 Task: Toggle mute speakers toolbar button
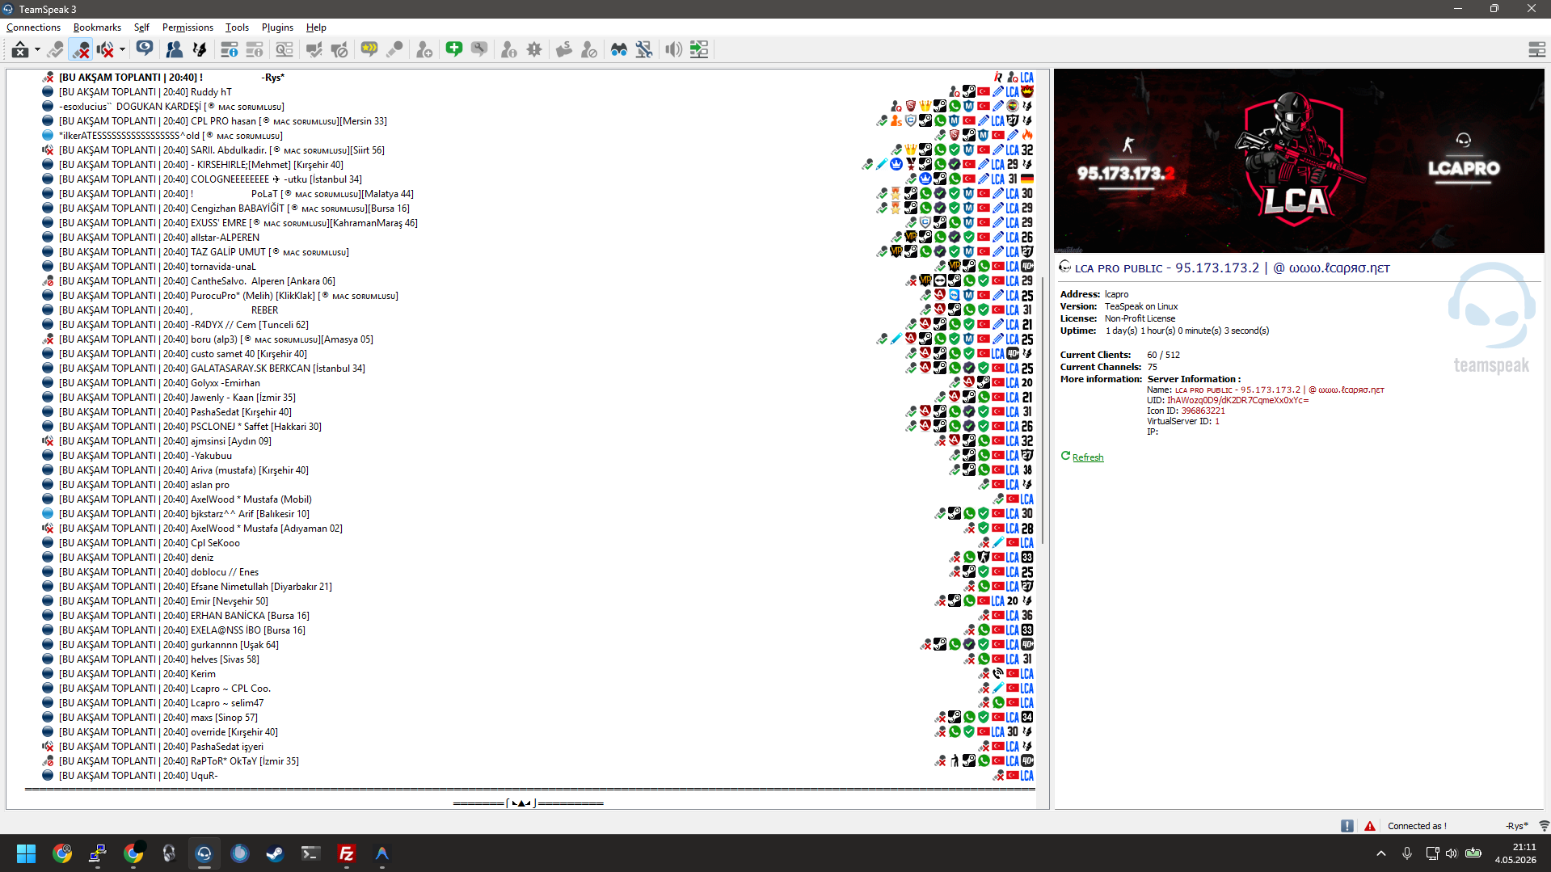[105, 49]
